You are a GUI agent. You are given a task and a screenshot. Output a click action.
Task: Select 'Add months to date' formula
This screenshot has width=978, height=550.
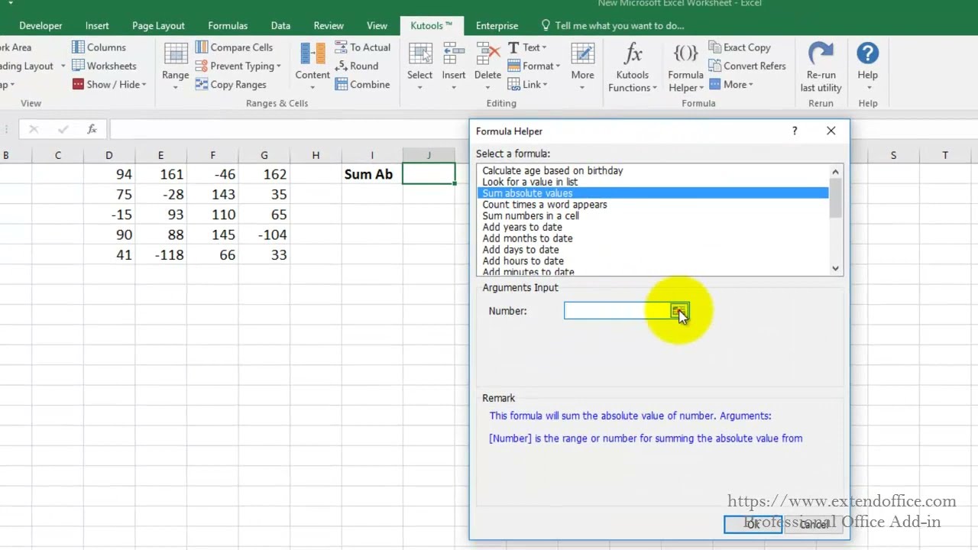tap(527, 238)
